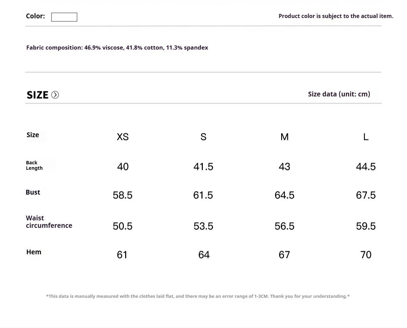
Task: Click the S hem value 64
Action: coord(204,255)
